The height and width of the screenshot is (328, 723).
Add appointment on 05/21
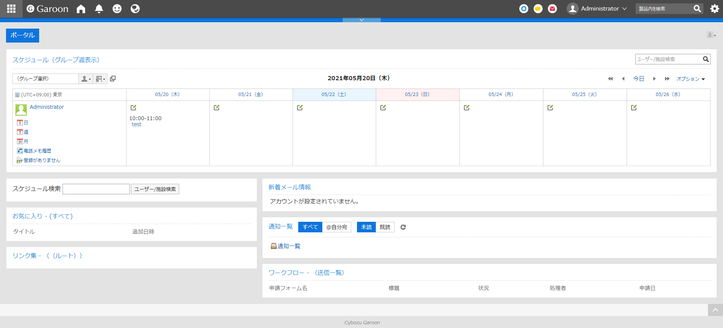coord(217,108)
